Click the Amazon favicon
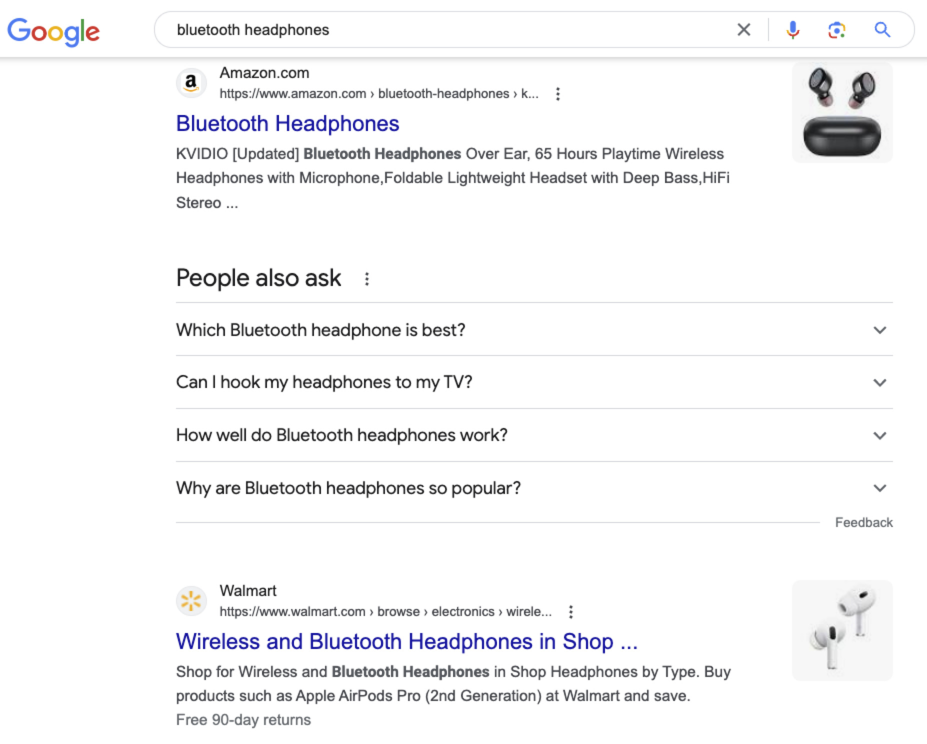 point(191,83)
